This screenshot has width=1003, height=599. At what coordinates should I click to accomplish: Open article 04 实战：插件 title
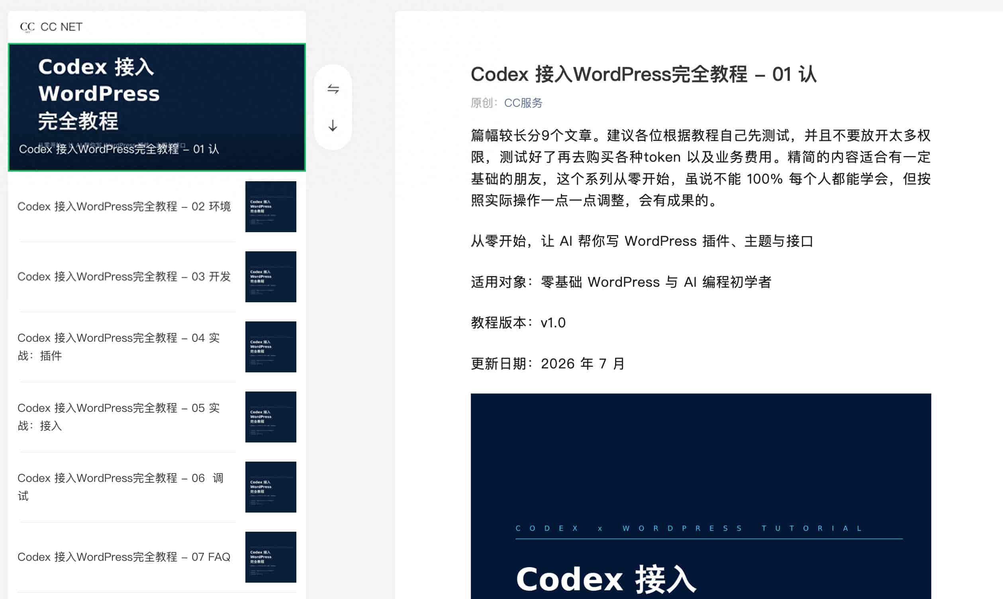point(119,347)
